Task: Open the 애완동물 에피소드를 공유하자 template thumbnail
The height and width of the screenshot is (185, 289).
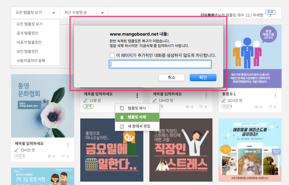Action: (x=250, y=150)
